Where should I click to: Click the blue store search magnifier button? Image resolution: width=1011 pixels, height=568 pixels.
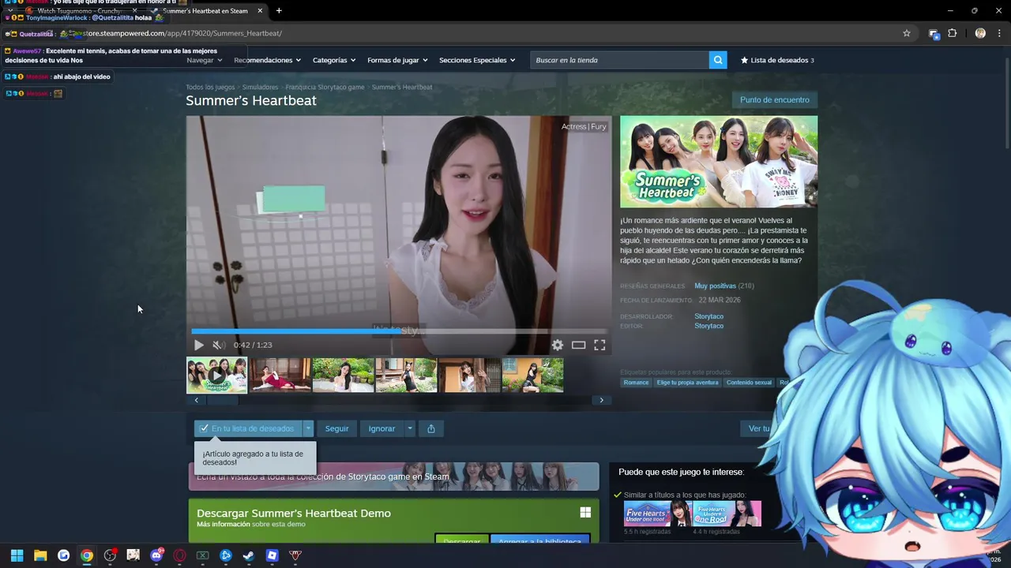[718, 60]
